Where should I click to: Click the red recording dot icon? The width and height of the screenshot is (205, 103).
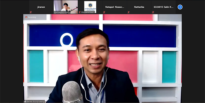[x=26, y=17]
